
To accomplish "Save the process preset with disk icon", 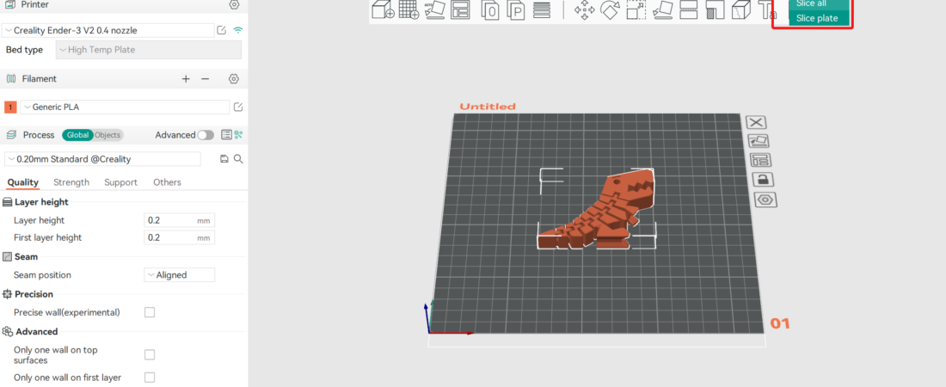I will click(x=224, y=159).
